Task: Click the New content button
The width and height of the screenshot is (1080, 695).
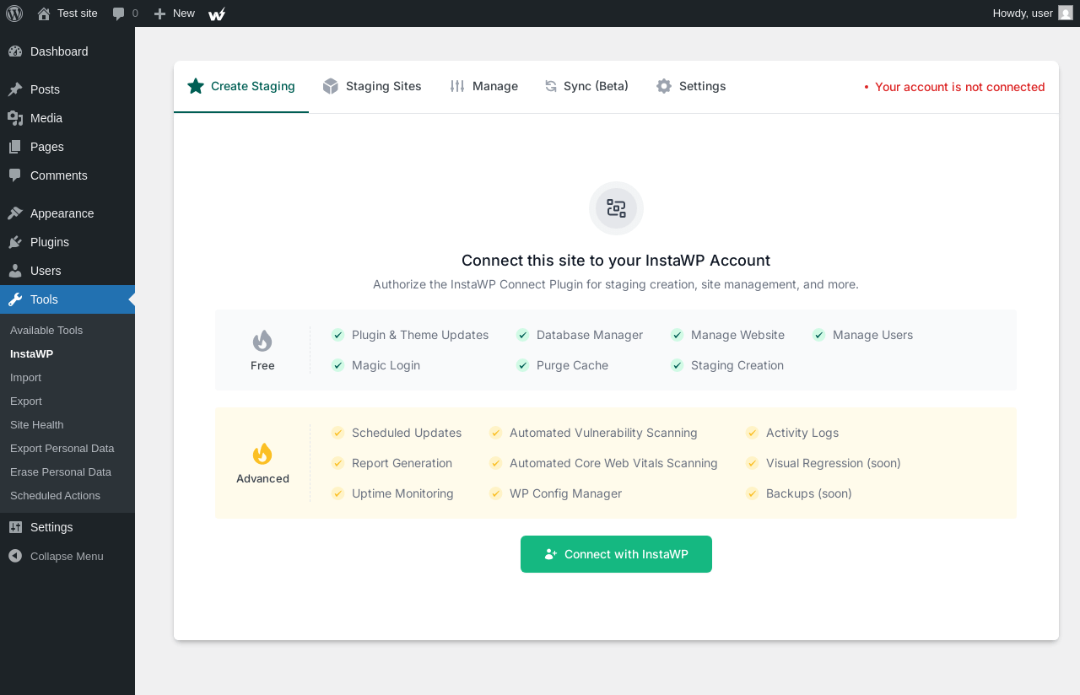Action: (x=175, y=13)
